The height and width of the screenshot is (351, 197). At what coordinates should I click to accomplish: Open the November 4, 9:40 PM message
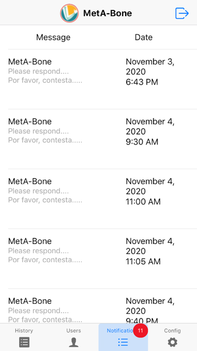(x=103, y=306)
